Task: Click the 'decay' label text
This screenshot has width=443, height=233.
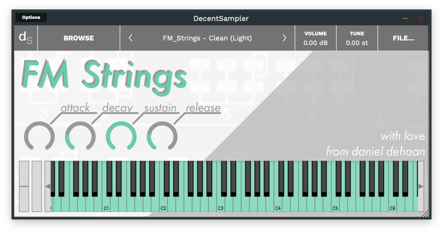Action: [x=117, y=108]
